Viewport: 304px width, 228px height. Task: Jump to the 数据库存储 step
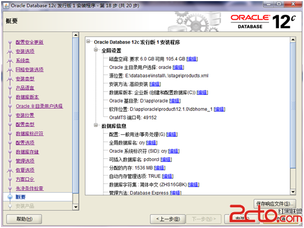[x=27, y=152]
